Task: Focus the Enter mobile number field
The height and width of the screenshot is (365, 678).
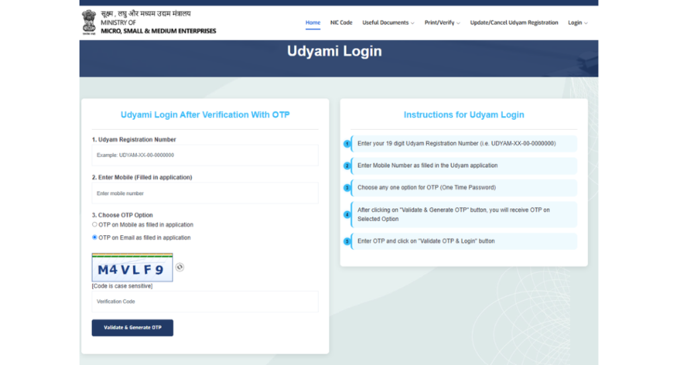Action: 205,193
